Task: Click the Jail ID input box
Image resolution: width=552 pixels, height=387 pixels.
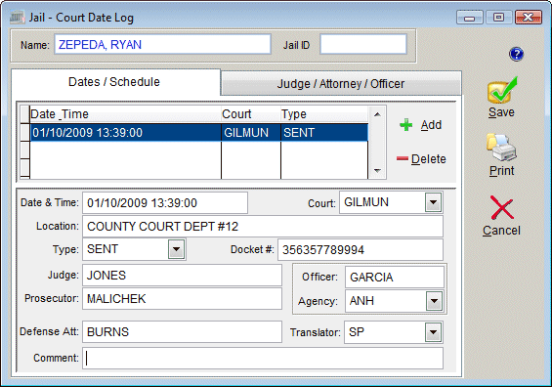Action: click(x=363, y=44)
